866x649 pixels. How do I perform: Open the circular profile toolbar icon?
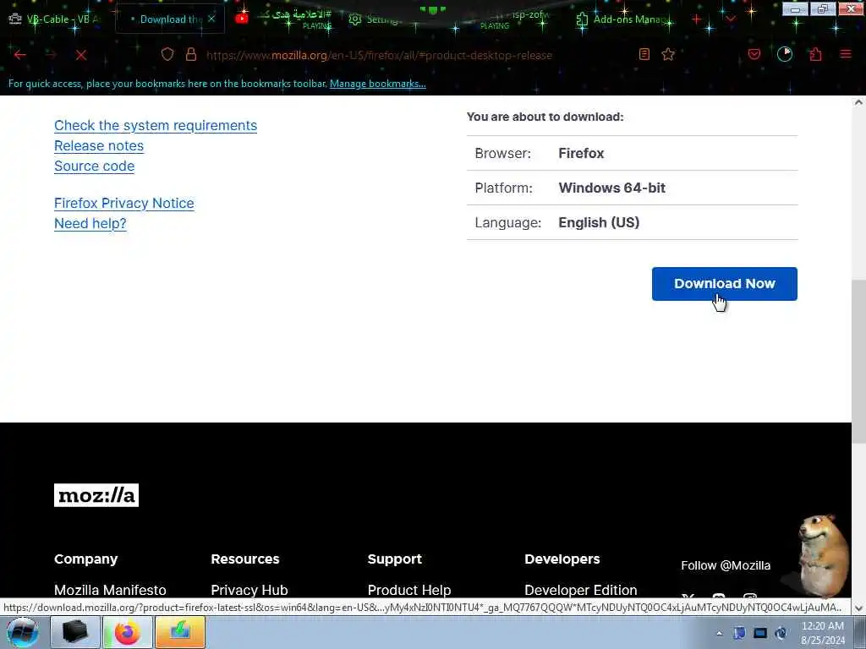coord(785,54)
